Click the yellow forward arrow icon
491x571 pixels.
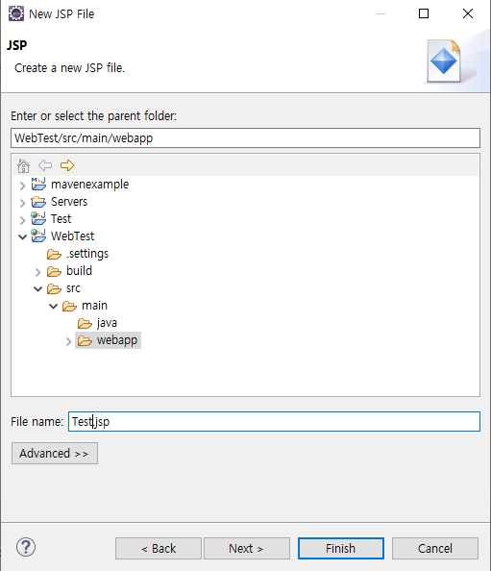click(67, 165)
